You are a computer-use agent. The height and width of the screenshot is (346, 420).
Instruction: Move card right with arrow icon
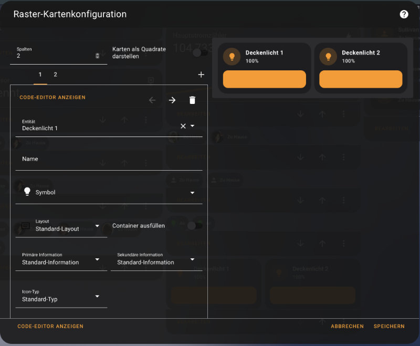pos(172,100)
